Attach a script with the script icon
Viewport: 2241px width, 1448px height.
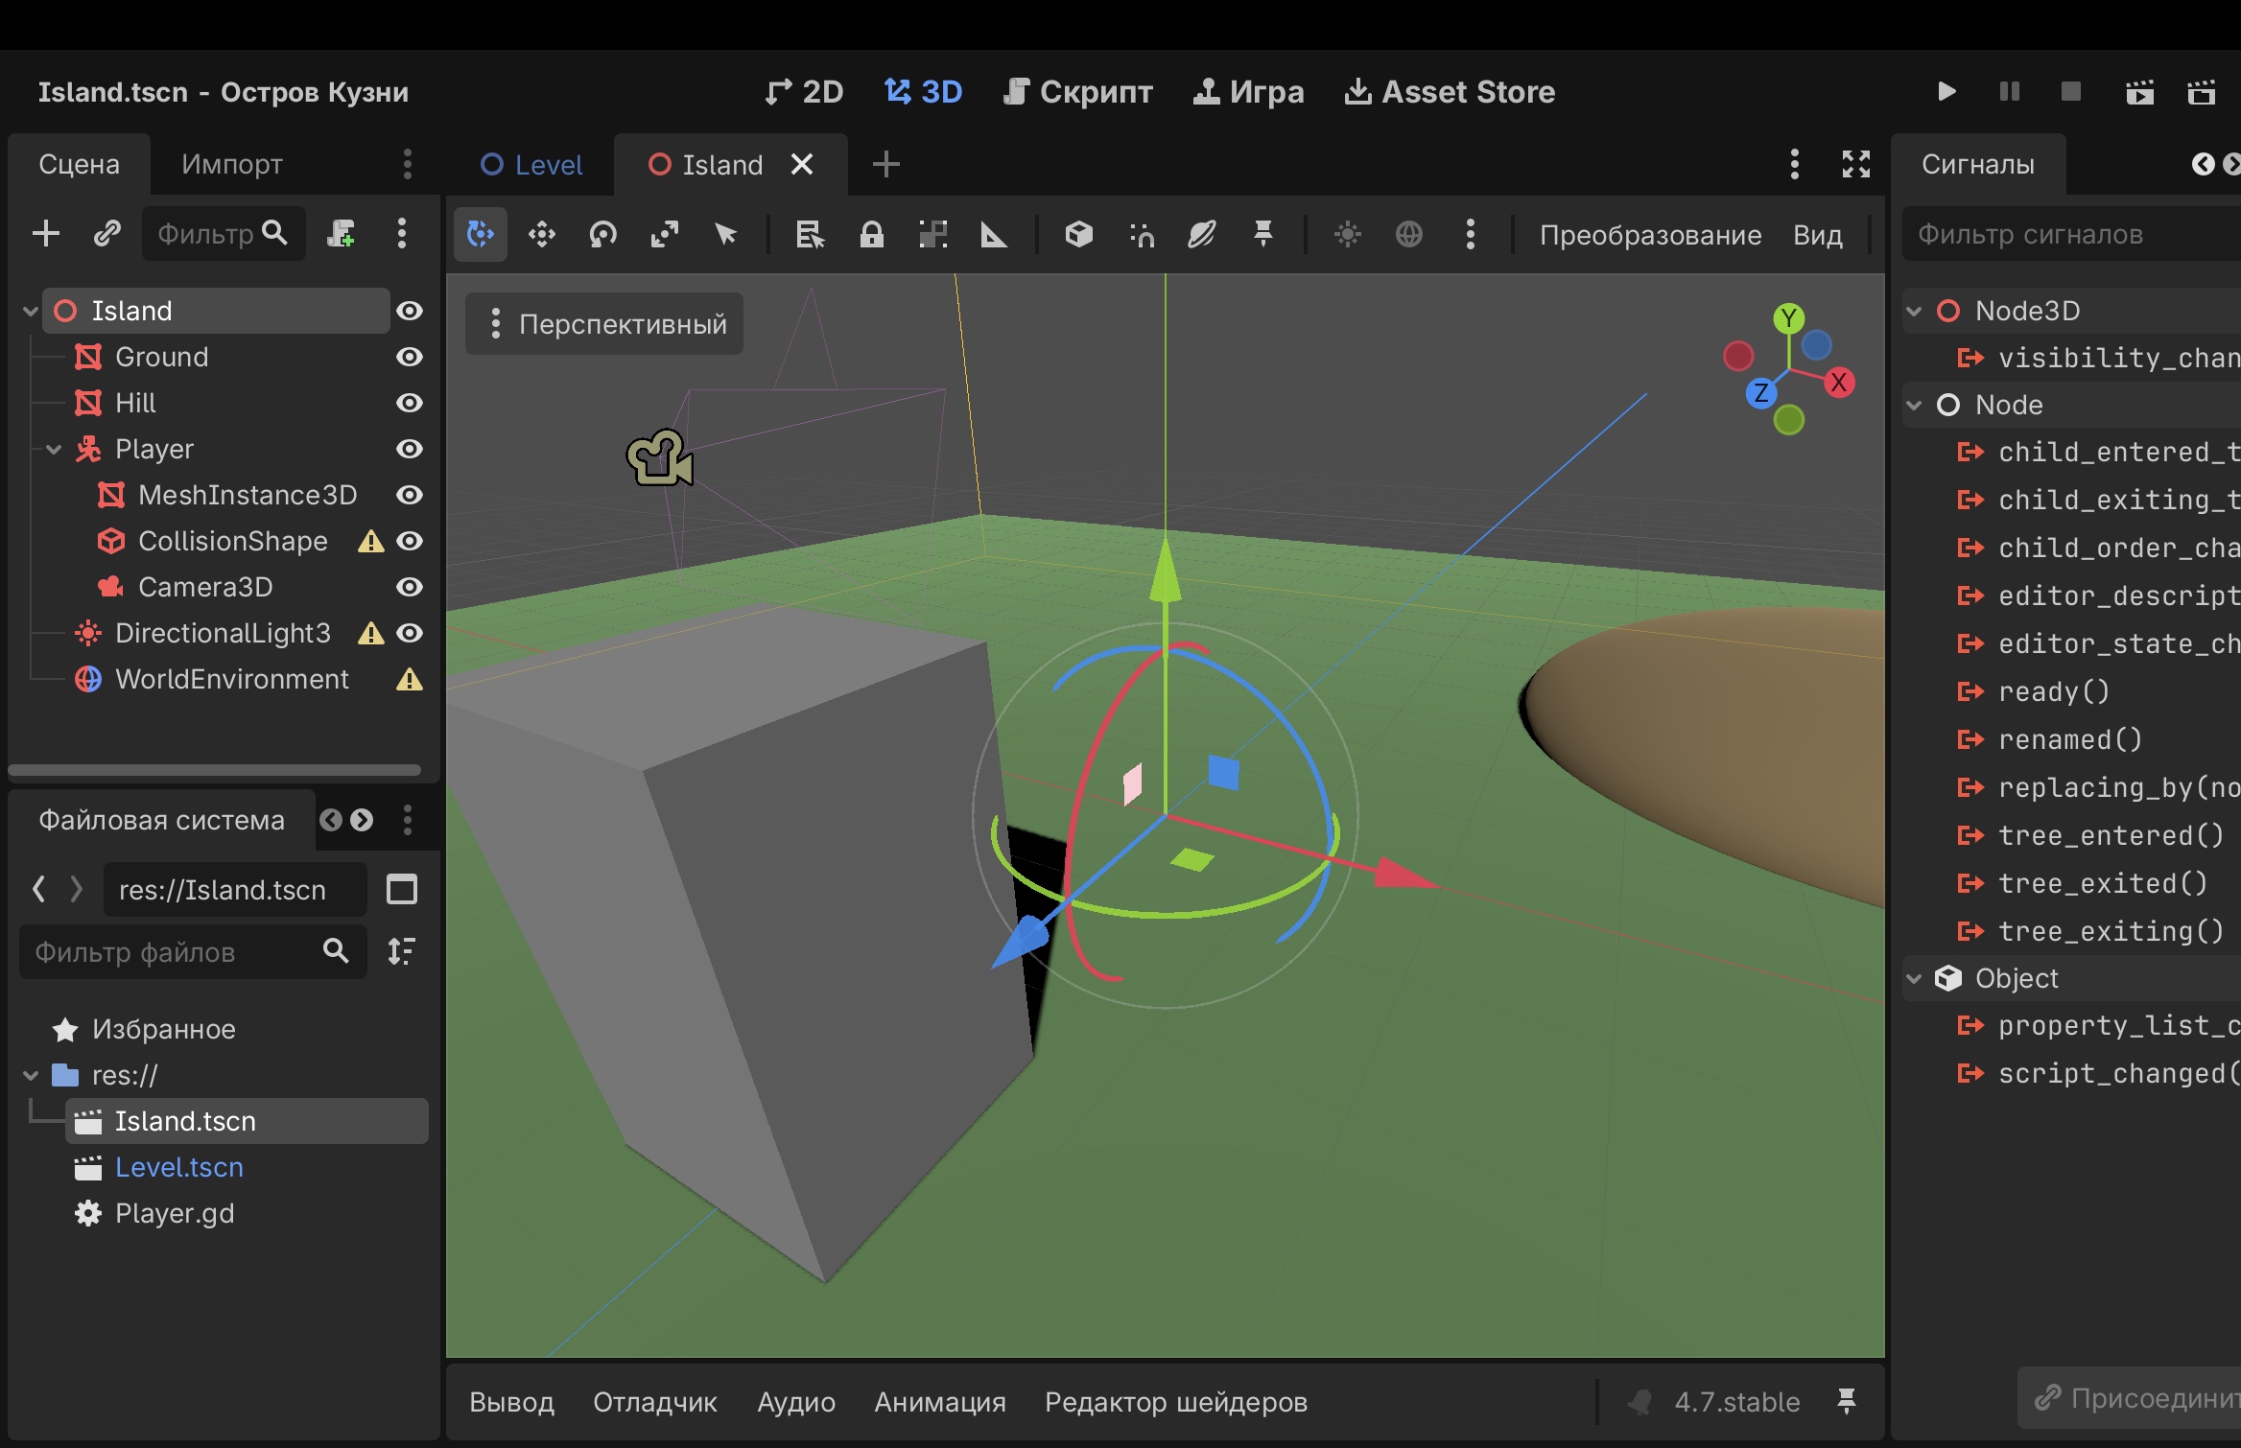tap(341, 233)
